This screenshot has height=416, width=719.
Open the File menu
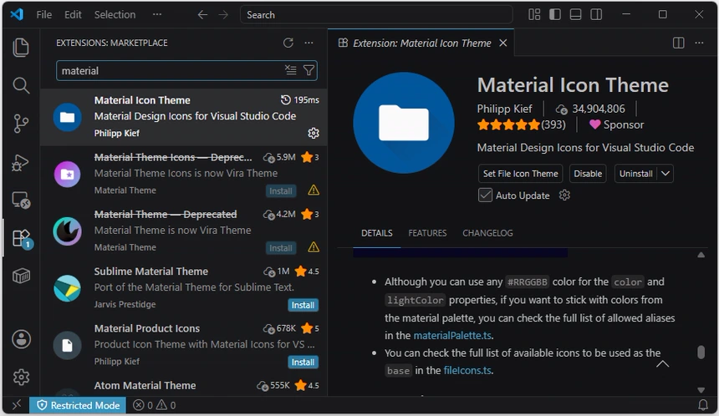[x=44, y=15]
